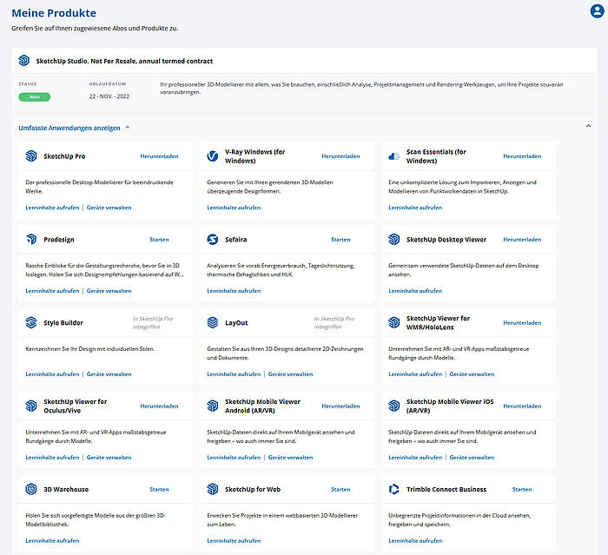Open 'Lerninhalte aufrufen' for Mobile Viewer iOS

click(x=415, y=457)
